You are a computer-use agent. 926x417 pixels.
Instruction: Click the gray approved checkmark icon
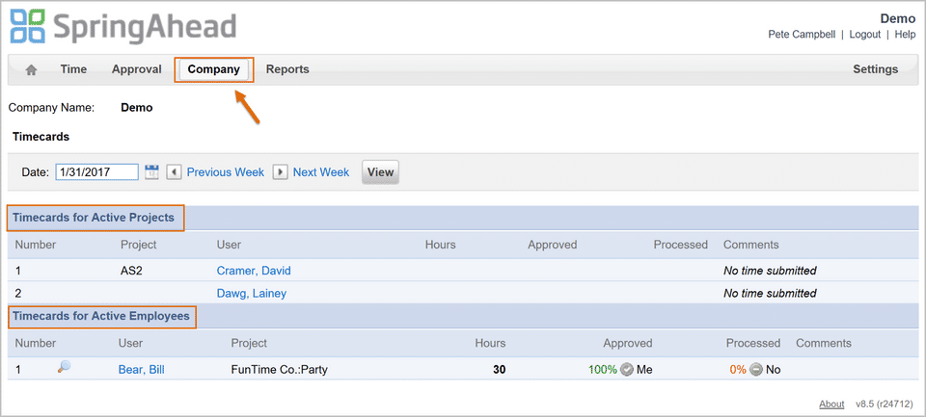point(627,369)
